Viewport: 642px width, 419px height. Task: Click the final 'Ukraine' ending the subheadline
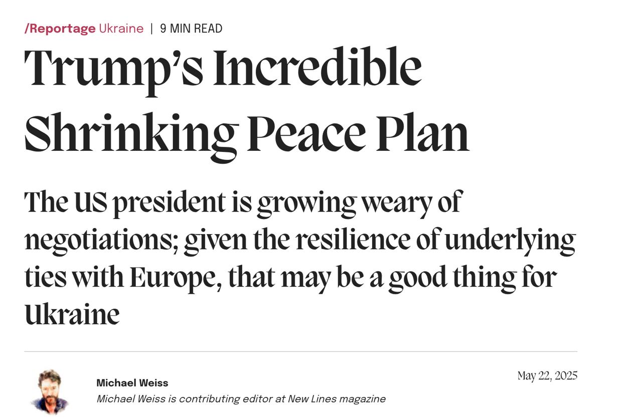tap(72, 315)
